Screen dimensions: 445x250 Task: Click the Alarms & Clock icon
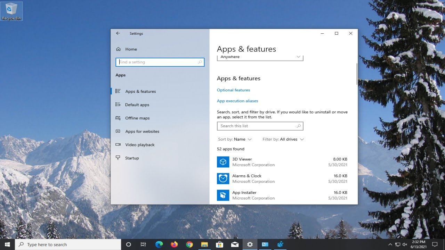pos(223,178)
